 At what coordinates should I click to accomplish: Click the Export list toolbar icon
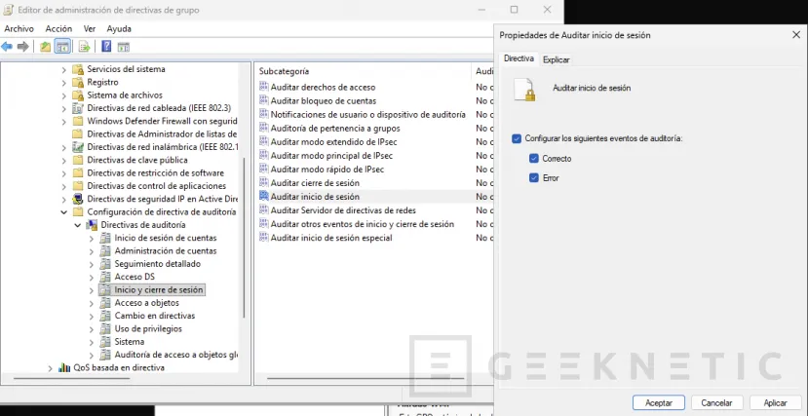pyautogui.click(x=85, y=47)
